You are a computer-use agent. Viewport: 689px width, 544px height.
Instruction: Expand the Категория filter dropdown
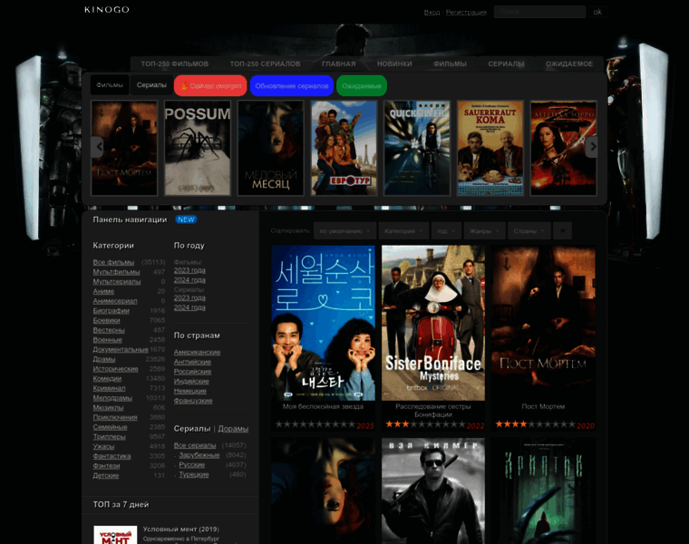pos(403,230)
